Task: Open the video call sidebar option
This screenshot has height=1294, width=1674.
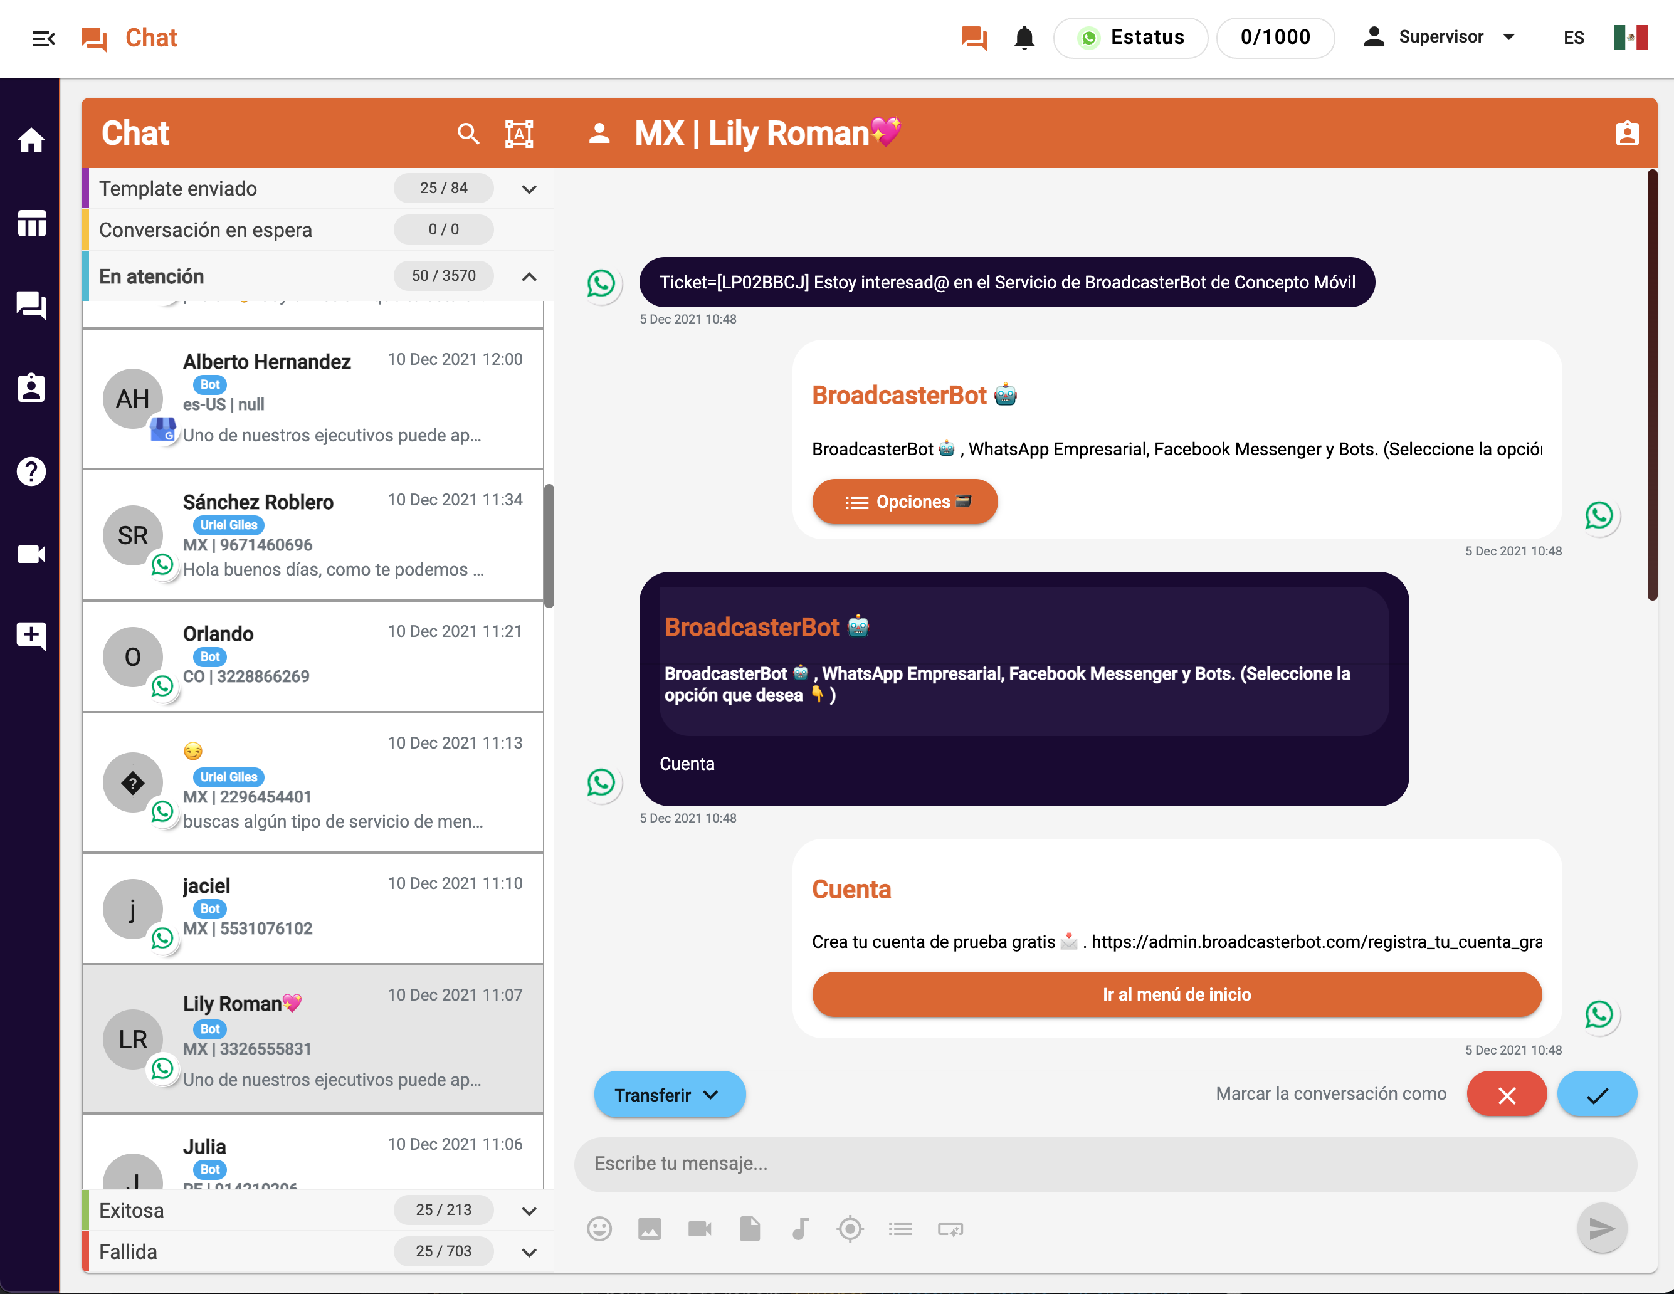Action: [31, 554]
